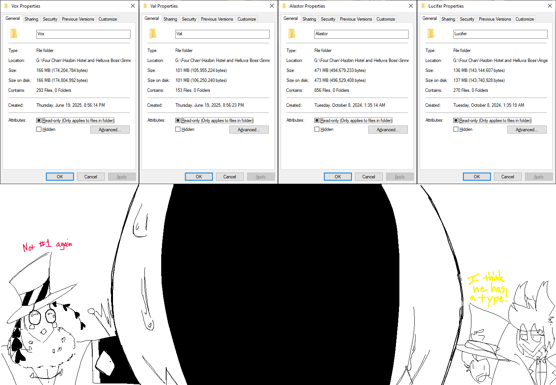Click the Lucifer Properties title bar folder icon
Image resolution: width=556 pixels, height=385 pixels.
pyautogui.click(x=423, y=6)
